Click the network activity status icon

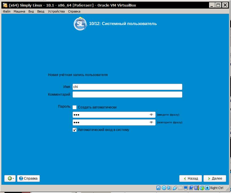202,188
